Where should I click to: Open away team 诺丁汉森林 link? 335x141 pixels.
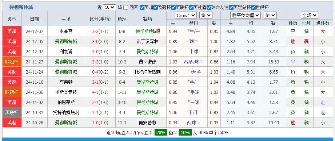147,42
